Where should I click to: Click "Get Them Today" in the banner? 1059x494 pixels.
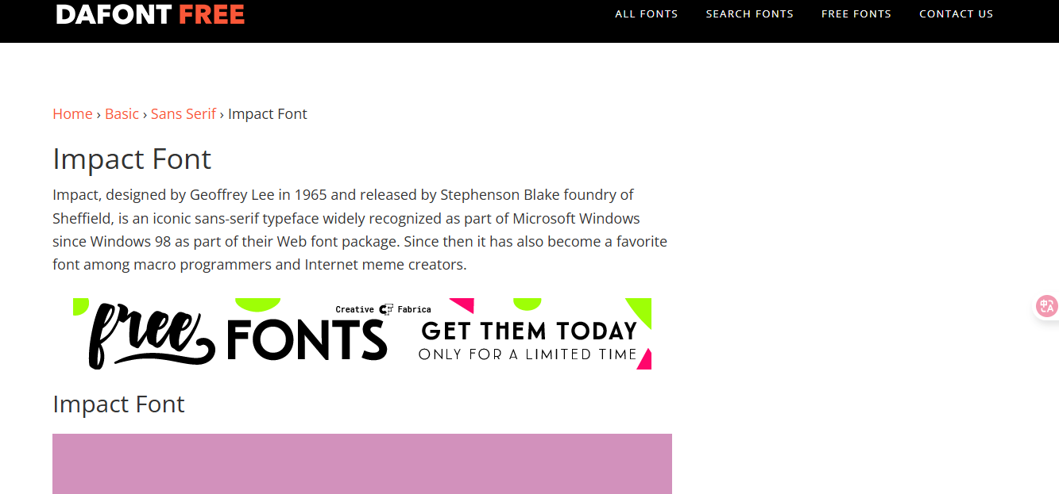pos(529,330)
